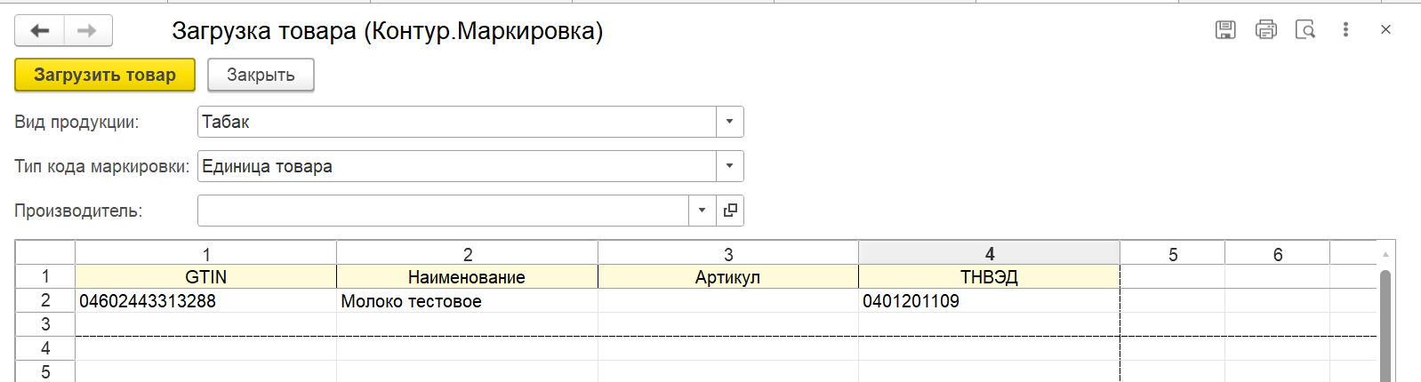
Task: Select the GTIN cell 04602443313288
Action: tap(205, 300)
